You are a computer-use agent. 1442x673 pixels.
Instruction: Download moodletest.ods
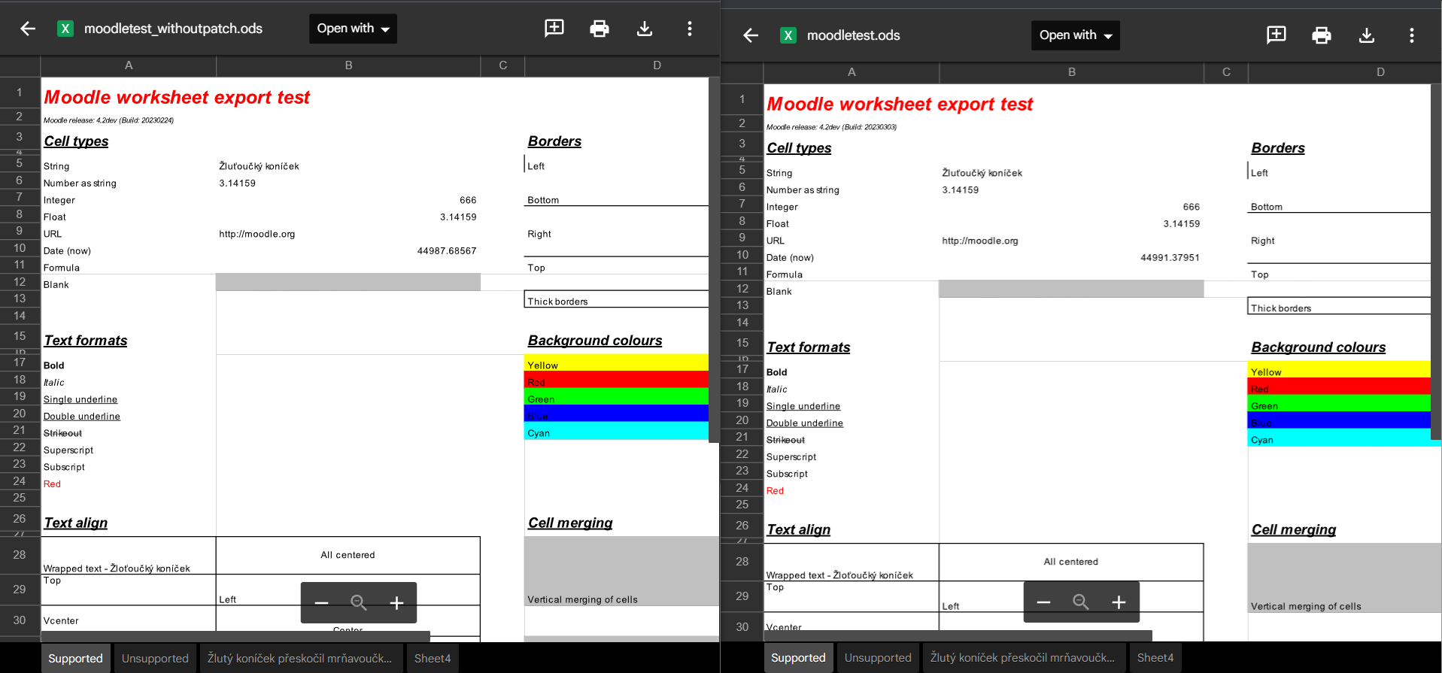coord(1367,35)
